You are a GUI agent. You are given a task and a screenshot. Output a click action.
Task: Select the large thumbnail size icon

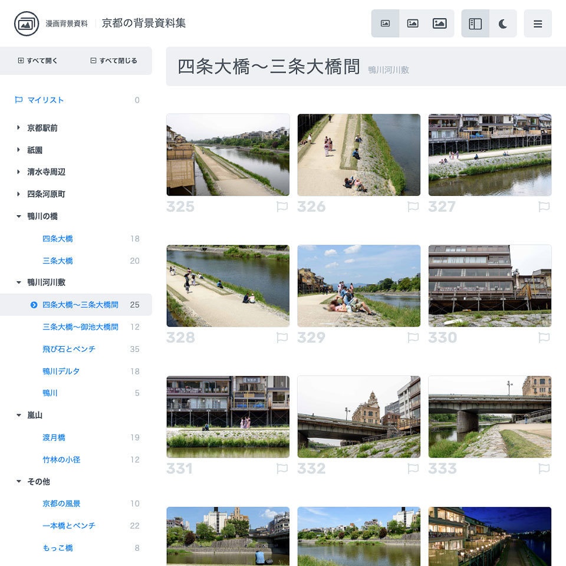point(439,24)
